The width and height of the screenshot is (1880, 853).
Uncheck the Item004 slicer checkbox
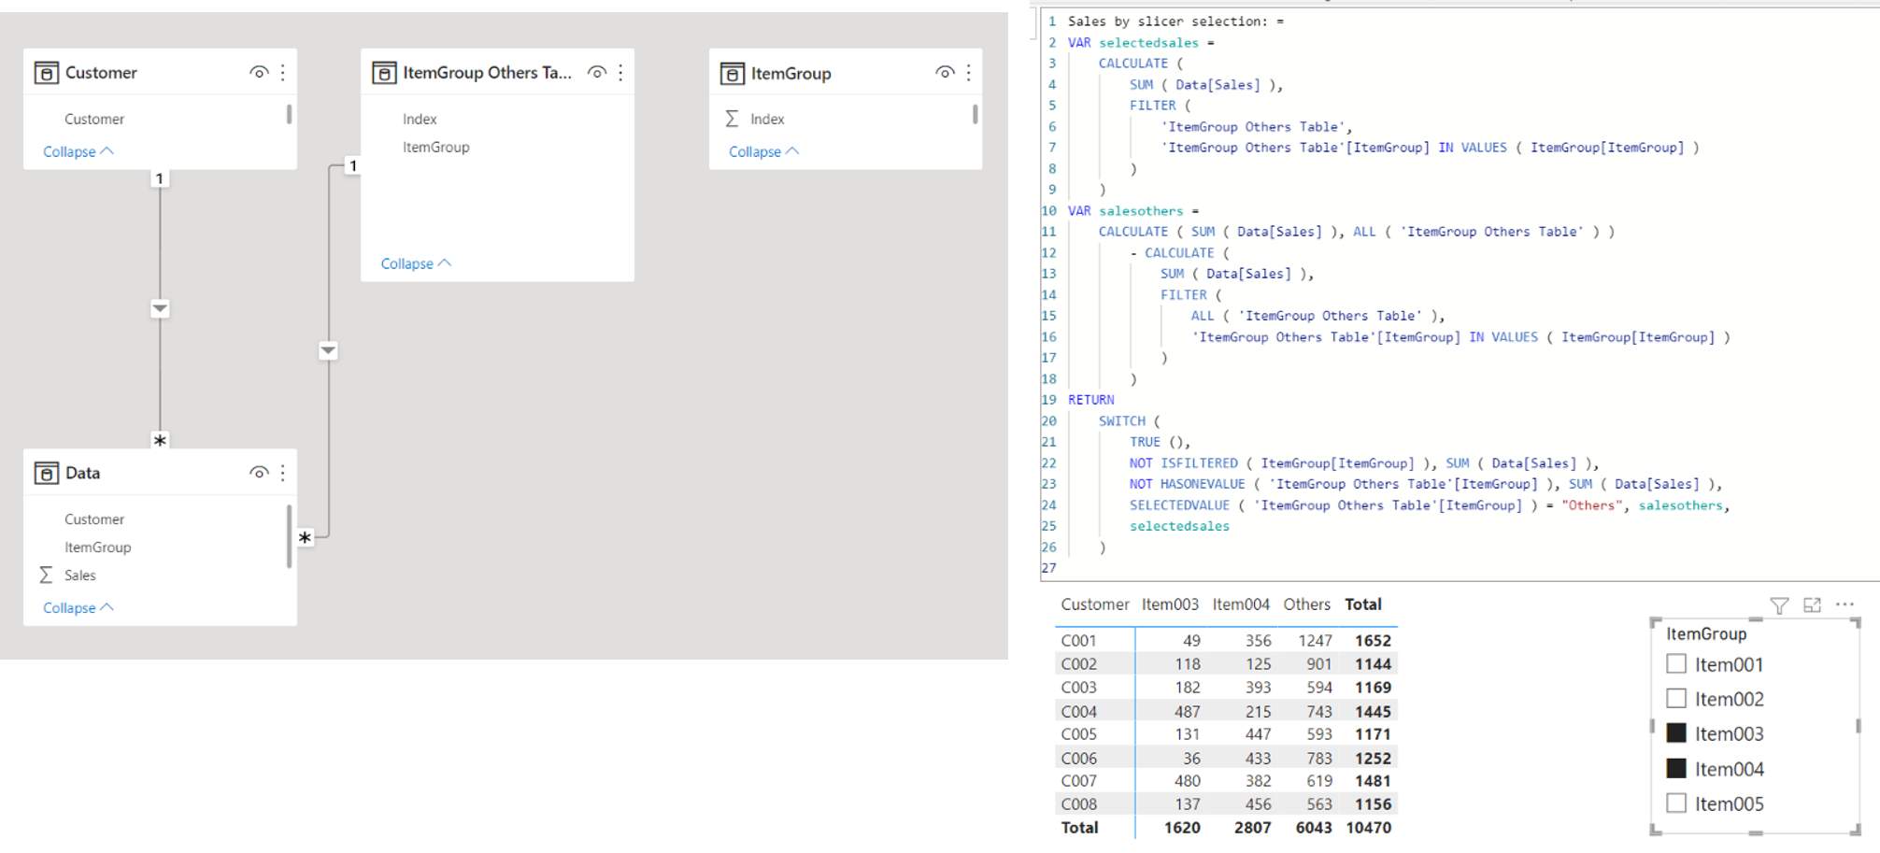1676,768
